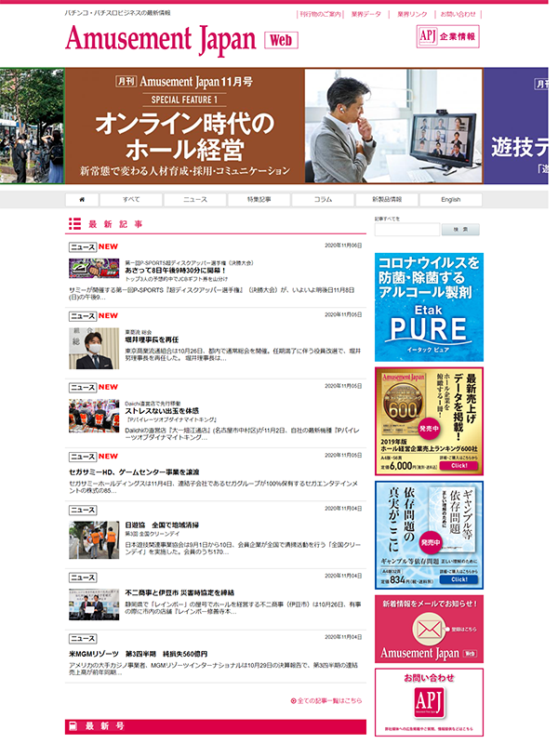The height and width of the screenshot is (744, 558).
Task: Click the purple 遊技 banner slide on right
Action: [x=516, y=126]
